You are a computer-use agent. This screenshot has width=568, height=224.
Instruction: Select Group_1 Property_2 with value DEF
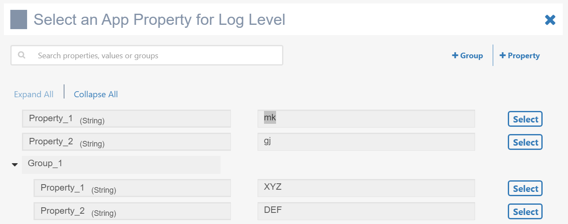click(525, 212)
